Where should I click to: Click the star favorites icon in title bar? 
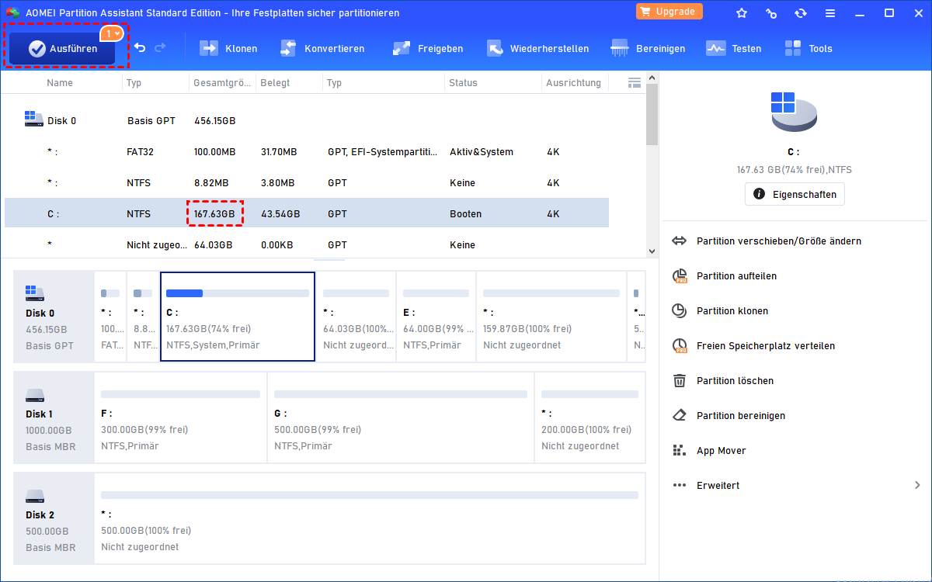(x=742, y=12)
